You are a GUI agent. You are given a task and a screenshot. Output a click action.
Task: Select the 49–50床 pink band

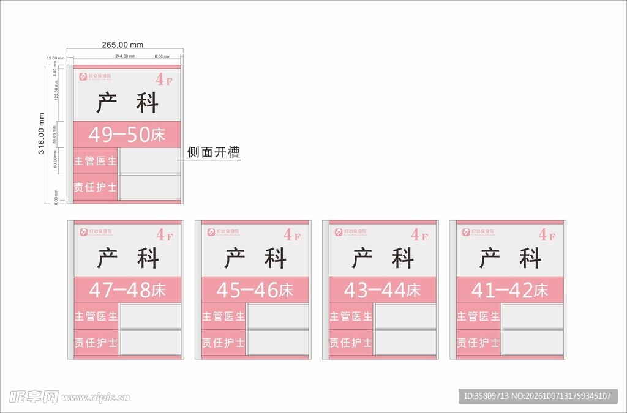click(x=127, y=135)
